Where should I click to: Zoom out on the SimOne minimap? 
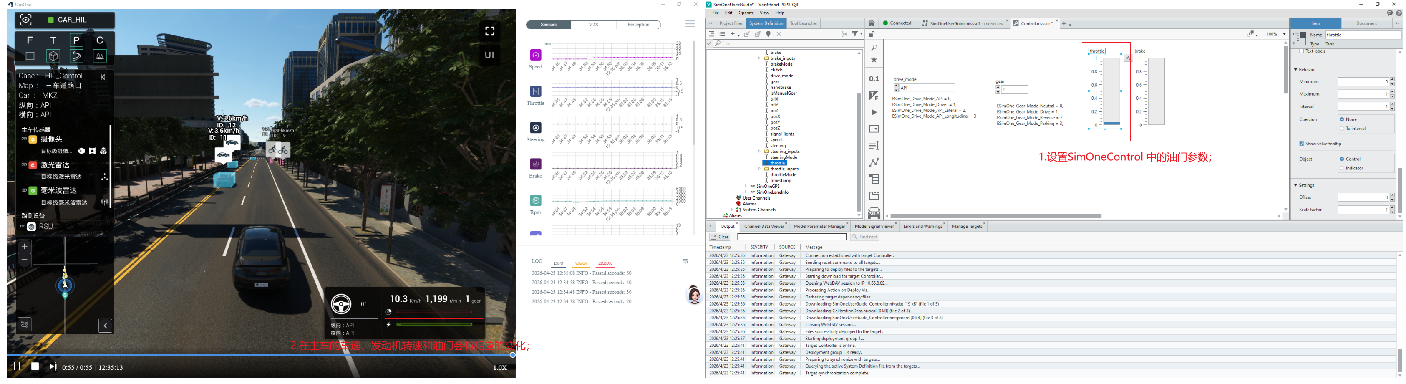coord(25,260)
